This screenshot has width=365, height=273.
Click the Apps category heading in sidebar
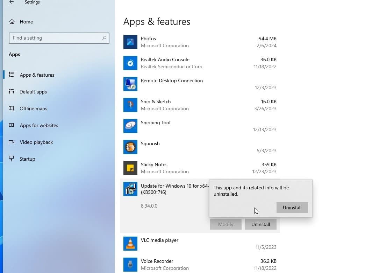tap(14, 54)
